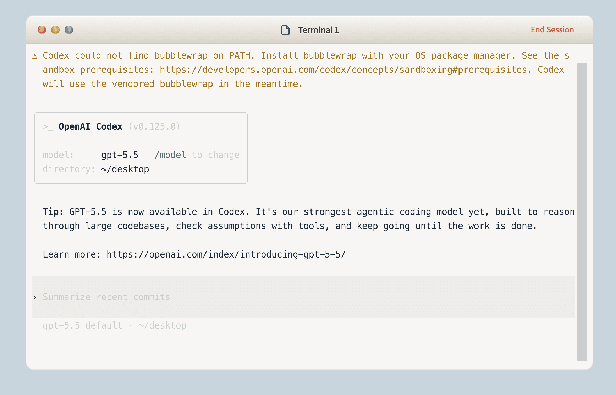
Task: Click the 'gpt-5.5 default' status line
Action: tap(114, 325)
